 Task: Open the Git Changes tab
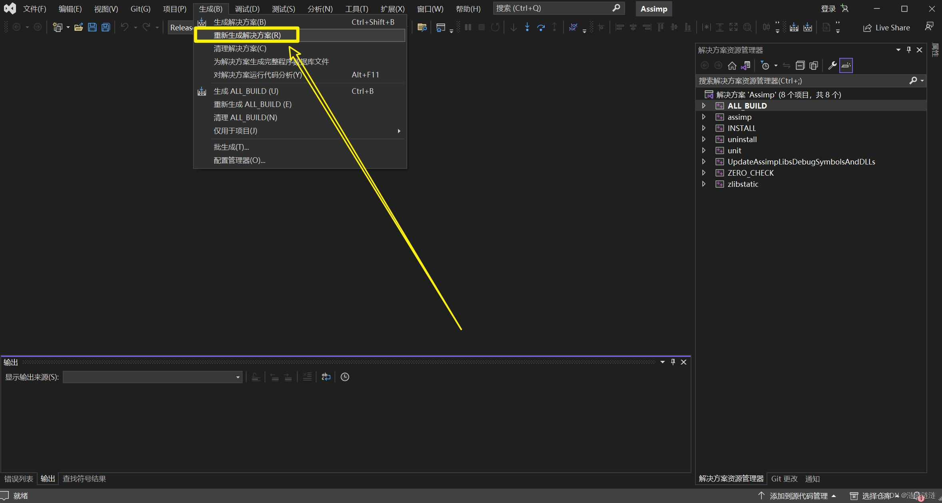pos(784,479)
